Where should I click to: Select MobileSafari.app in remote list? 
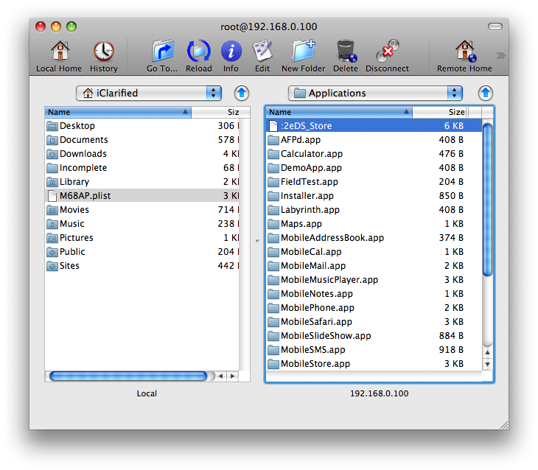click(316, 322)
